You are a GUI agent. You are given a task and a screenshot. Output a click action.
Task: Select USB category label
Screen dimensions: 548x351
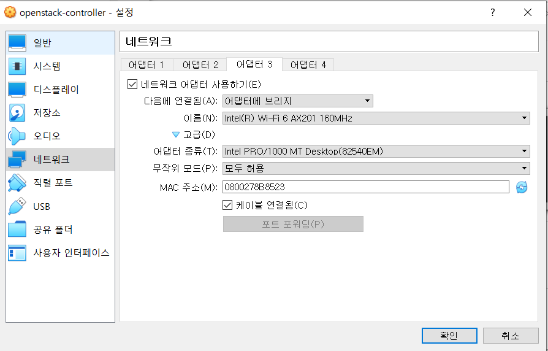(x=42, y=206)
